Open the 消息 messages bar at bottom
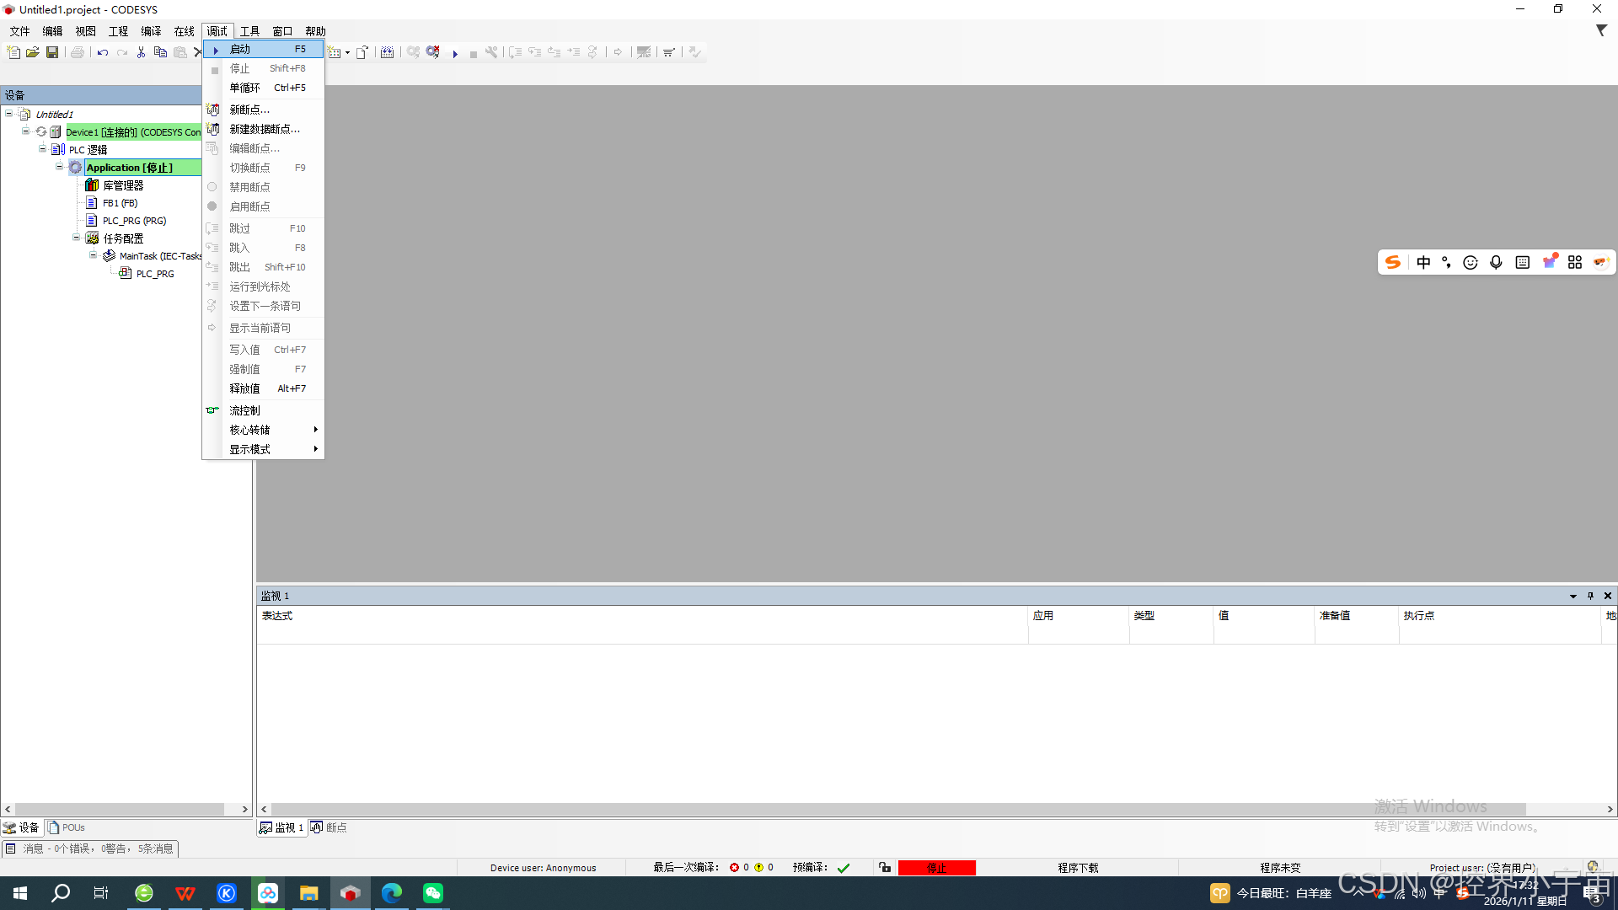Viewport: 1618px width, 910px height. [x=89, y=848]
